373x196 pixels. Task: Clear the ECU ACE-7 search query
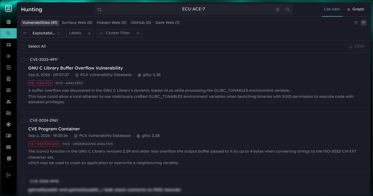tap(277, 10)
